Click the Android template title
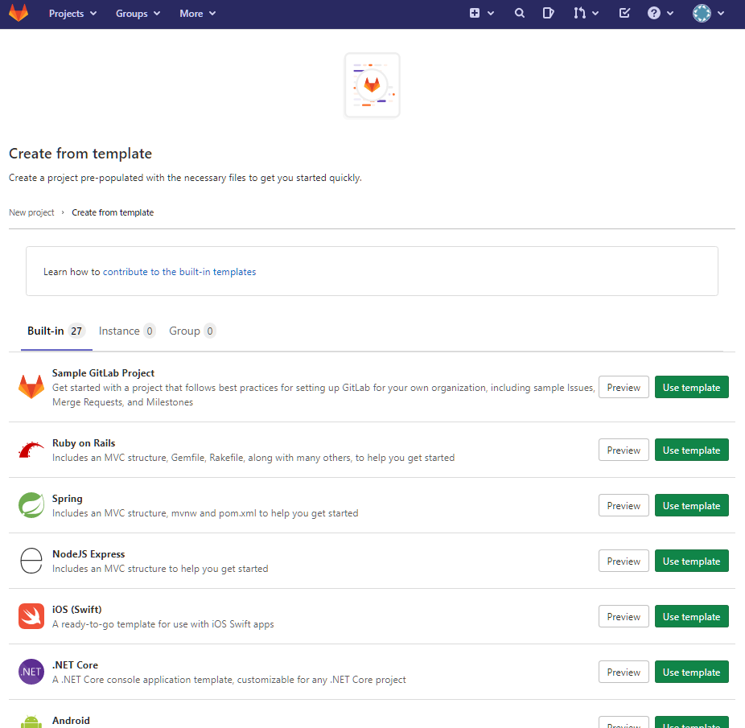745x728 pixels. click(x=71, y=721)
